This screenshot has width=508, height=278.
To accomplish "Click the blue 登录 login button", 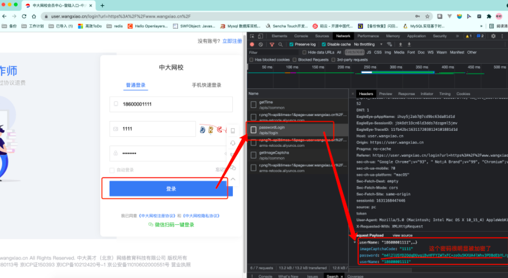I will click(171, 189).
